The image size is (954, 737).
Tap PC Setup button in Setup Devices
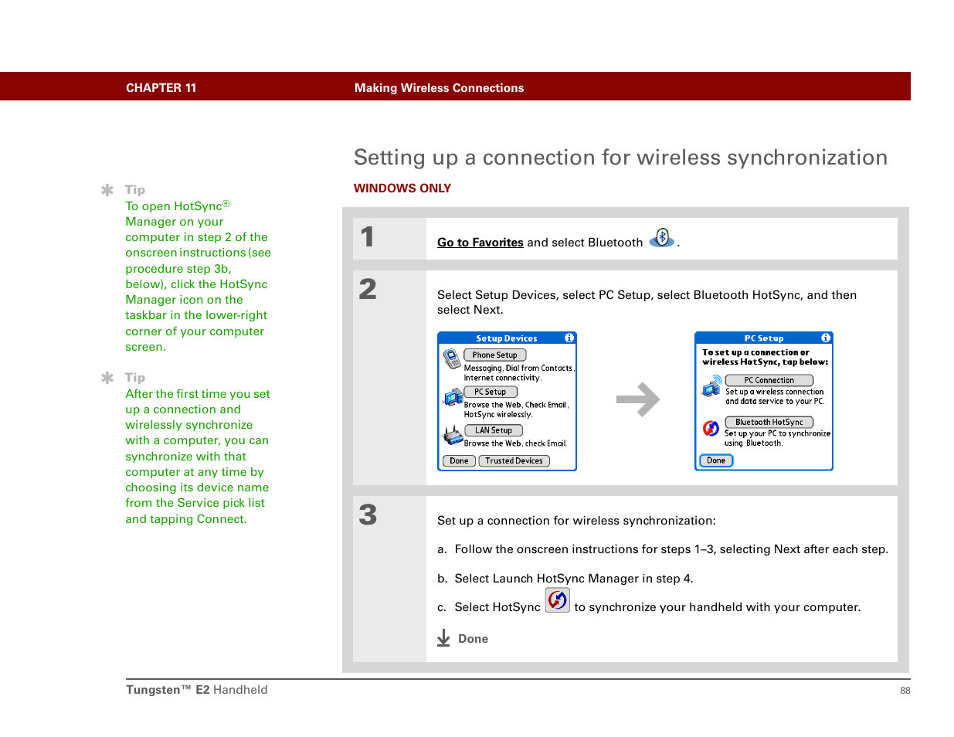[x=491, y=392]
